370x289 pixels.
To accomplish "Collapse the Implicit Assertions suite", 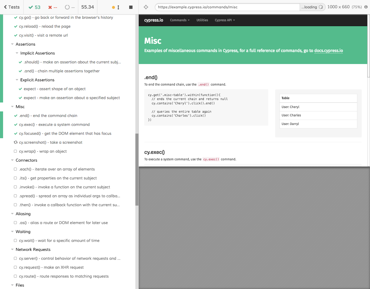I will 17,53.
